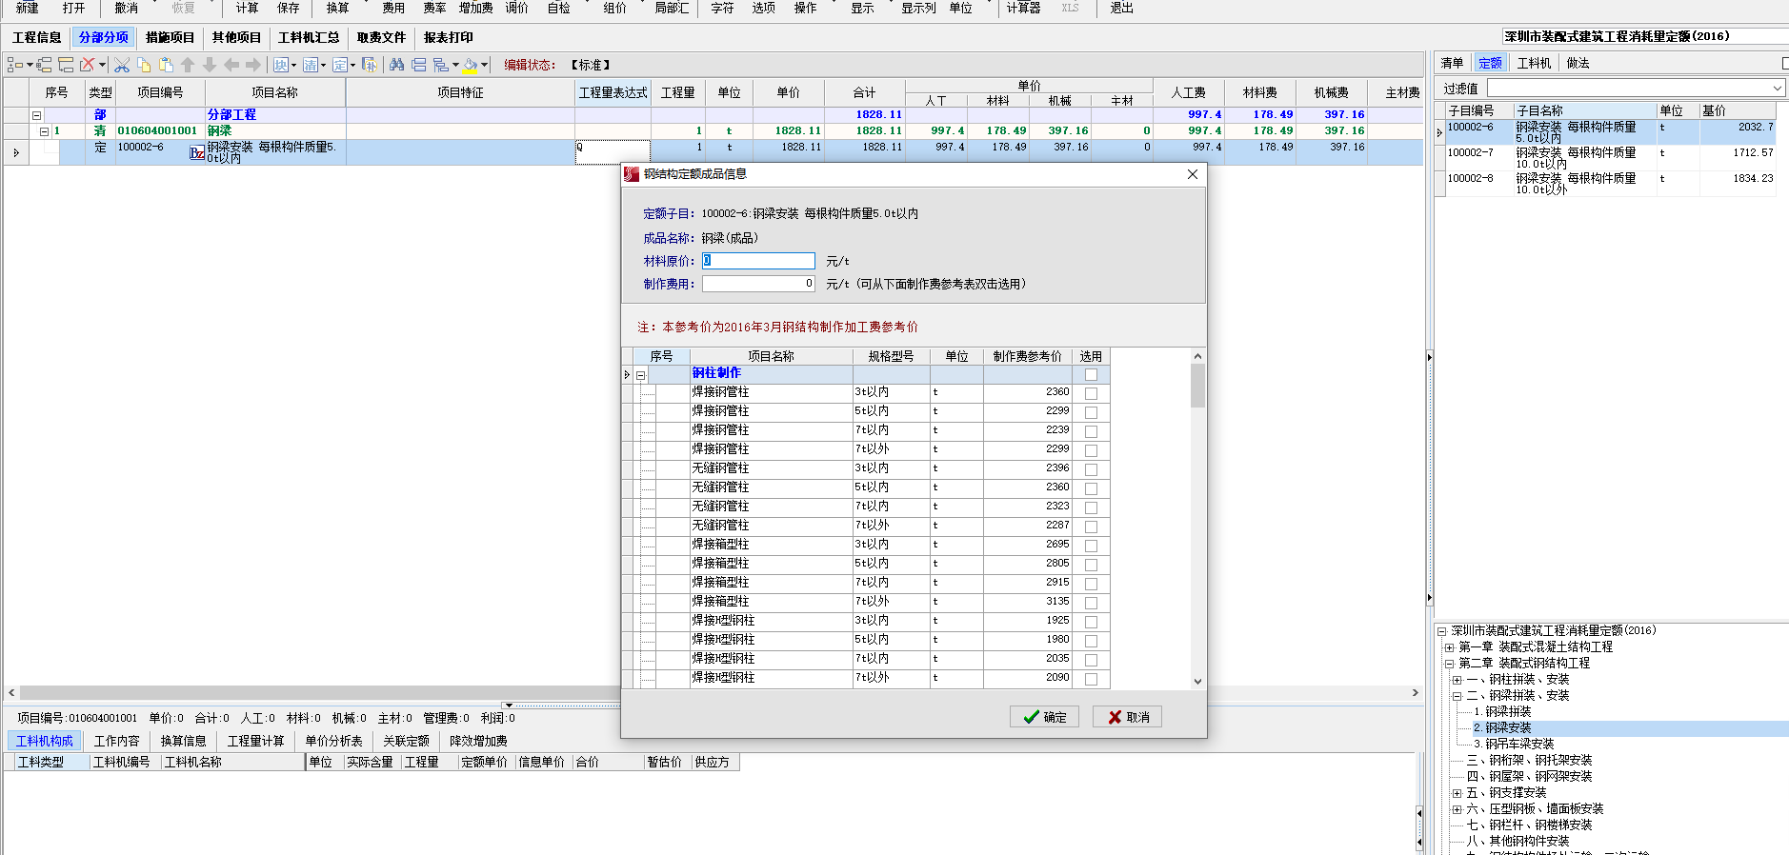The width and height of the screenshot is (1789, 855).
Task: Click the right arrow demote icon
Action: (253, 65)
